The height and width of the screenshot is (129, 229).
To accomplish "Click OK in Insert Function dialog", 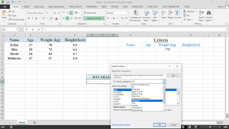I will (x=159, y=125).
